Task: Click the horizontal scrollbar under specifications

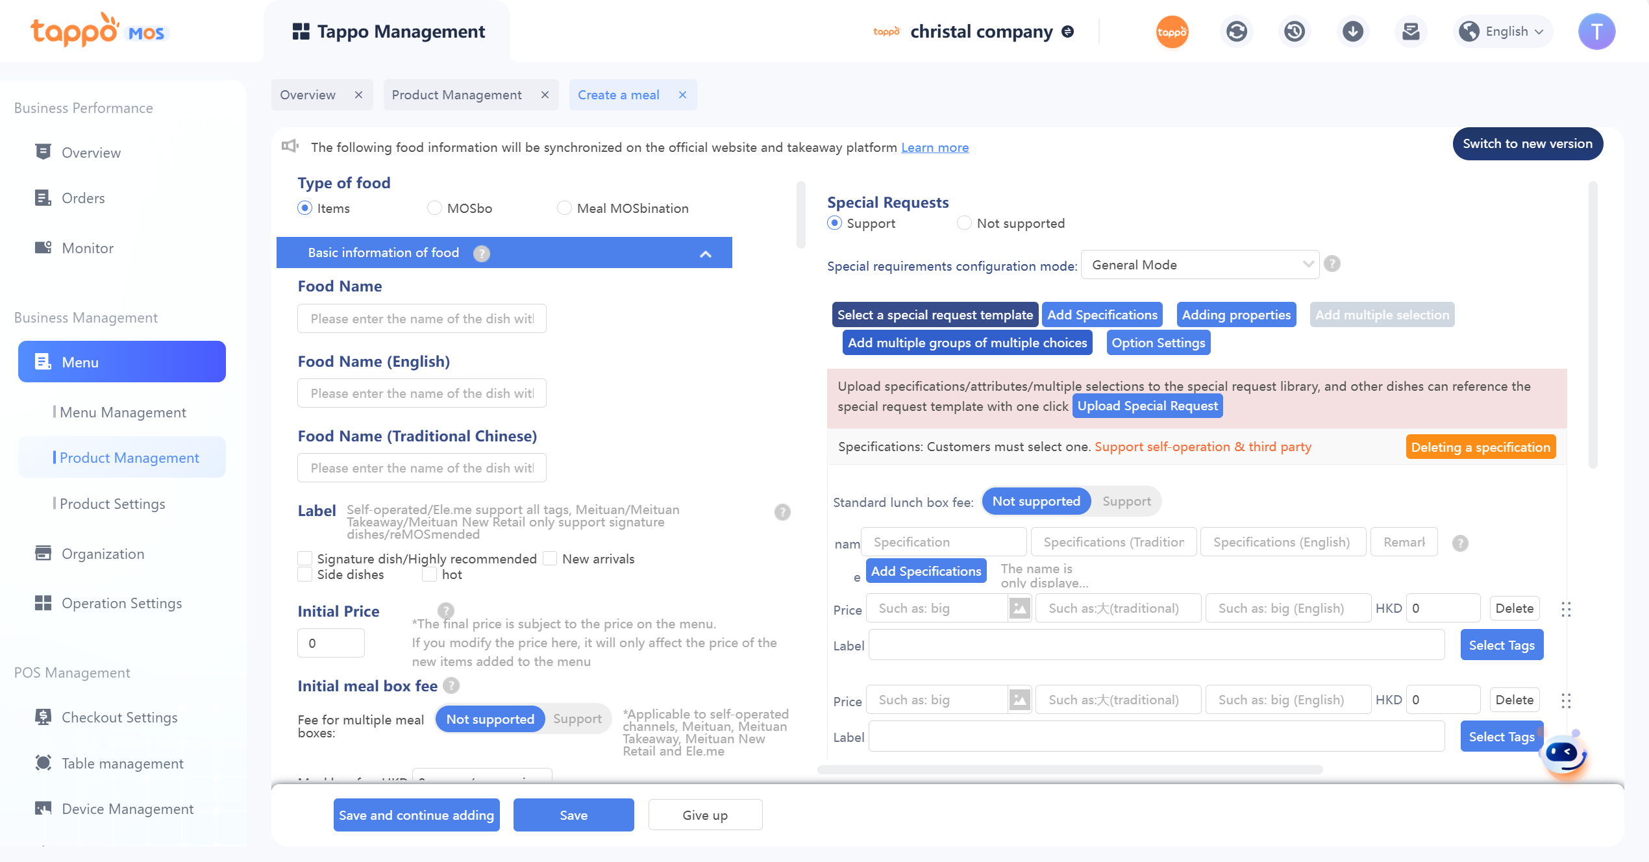Action: (1069, 770)
